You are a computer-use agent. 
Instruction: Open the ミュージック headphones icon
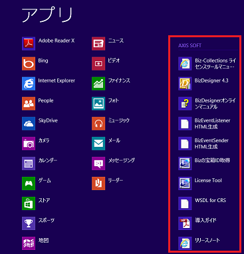click(98, 124)
